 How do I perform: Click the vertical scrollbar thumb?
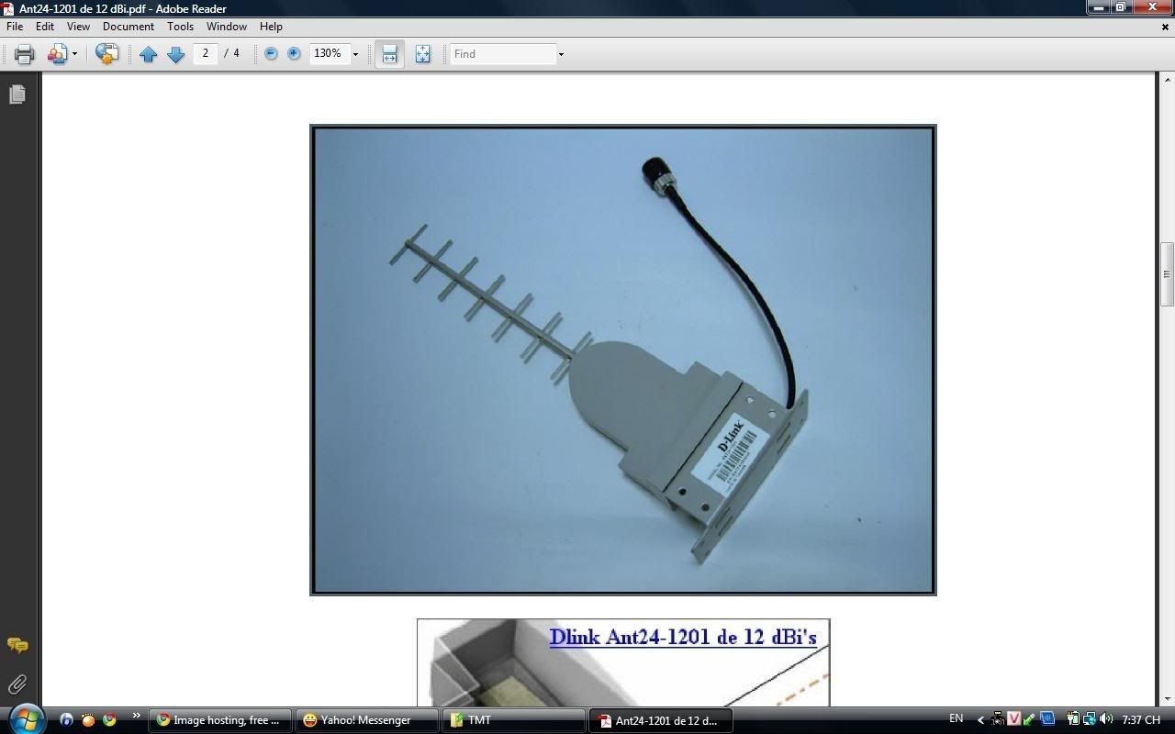point(1167,274)
